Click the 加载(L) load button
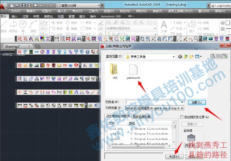The width and height of the screenshot is (231, 161). pyautogui.click(x=197, y=102)
